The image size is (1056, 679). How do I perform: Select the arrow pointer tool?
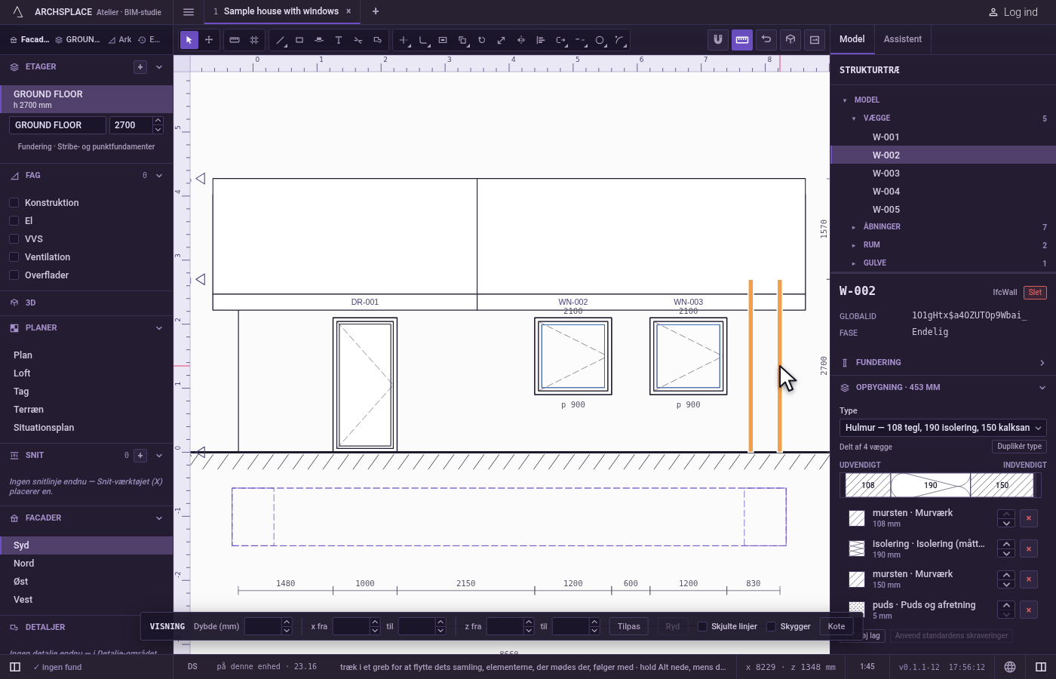tap(189, 40)
